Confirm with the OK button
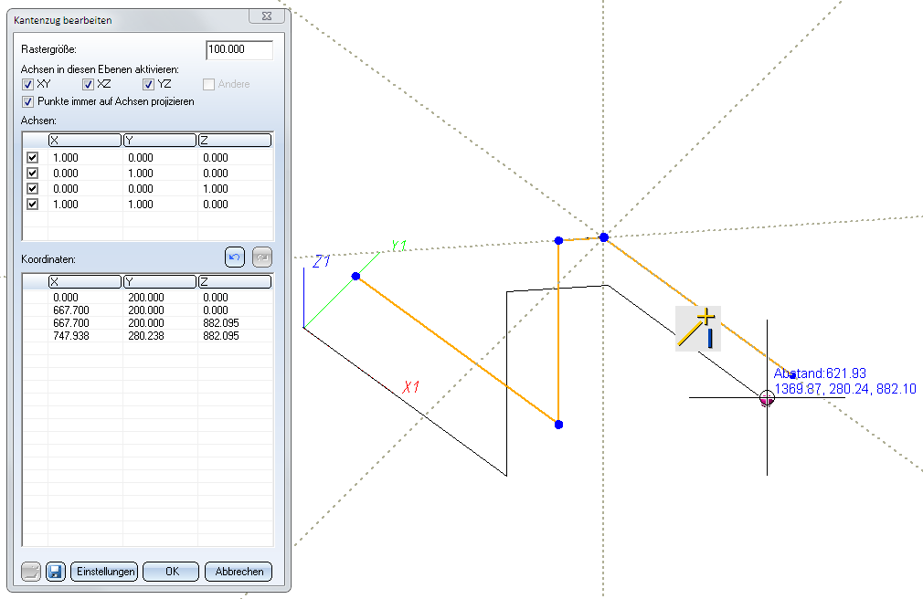 tap(171, 572)
